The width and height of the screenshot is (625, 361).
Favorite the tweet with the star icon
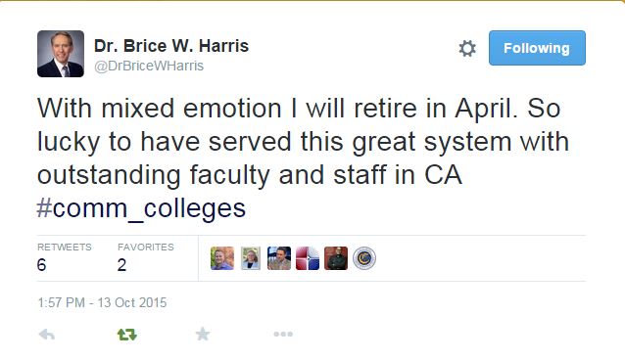click(x=203, y=334)
